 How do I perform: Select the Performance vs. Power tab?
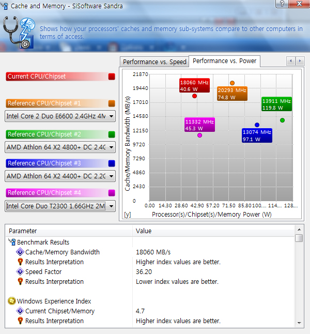tap(224, 61)
